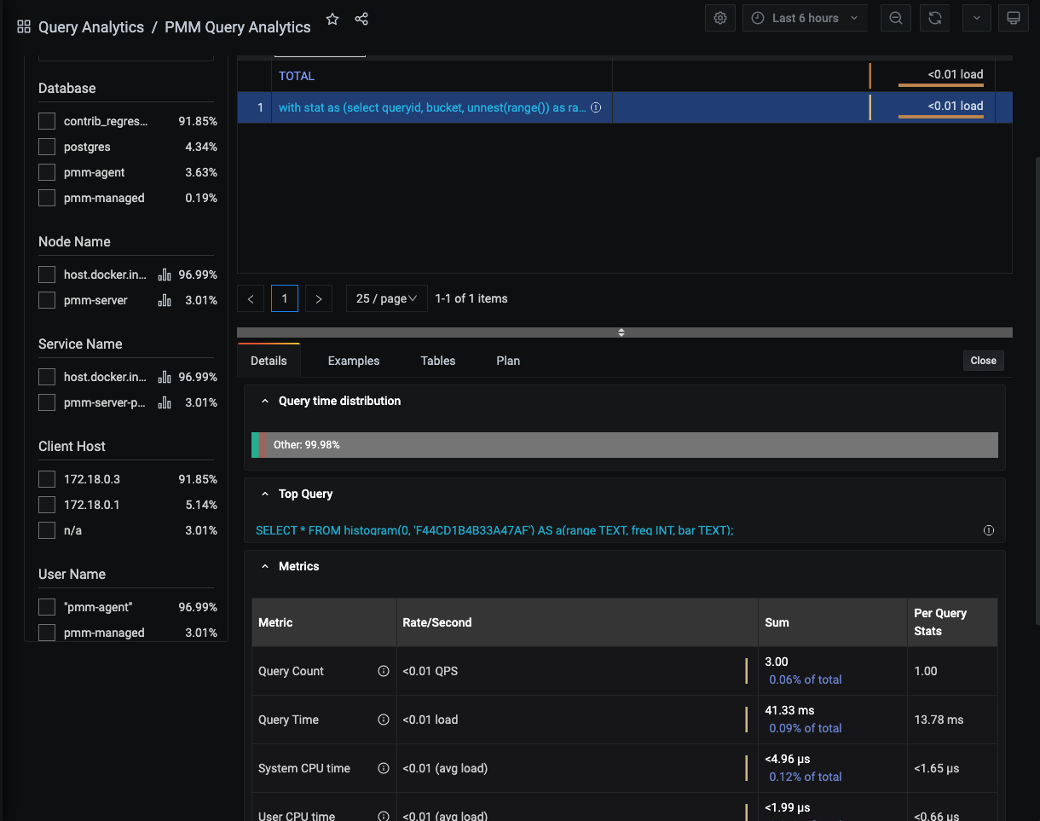
Task: Check the postgres database filter
Action: pos(47,147)
